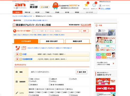Check the 週4日以上 option
The width and height of the screenshot is (130, 96).
click(66, 89)
